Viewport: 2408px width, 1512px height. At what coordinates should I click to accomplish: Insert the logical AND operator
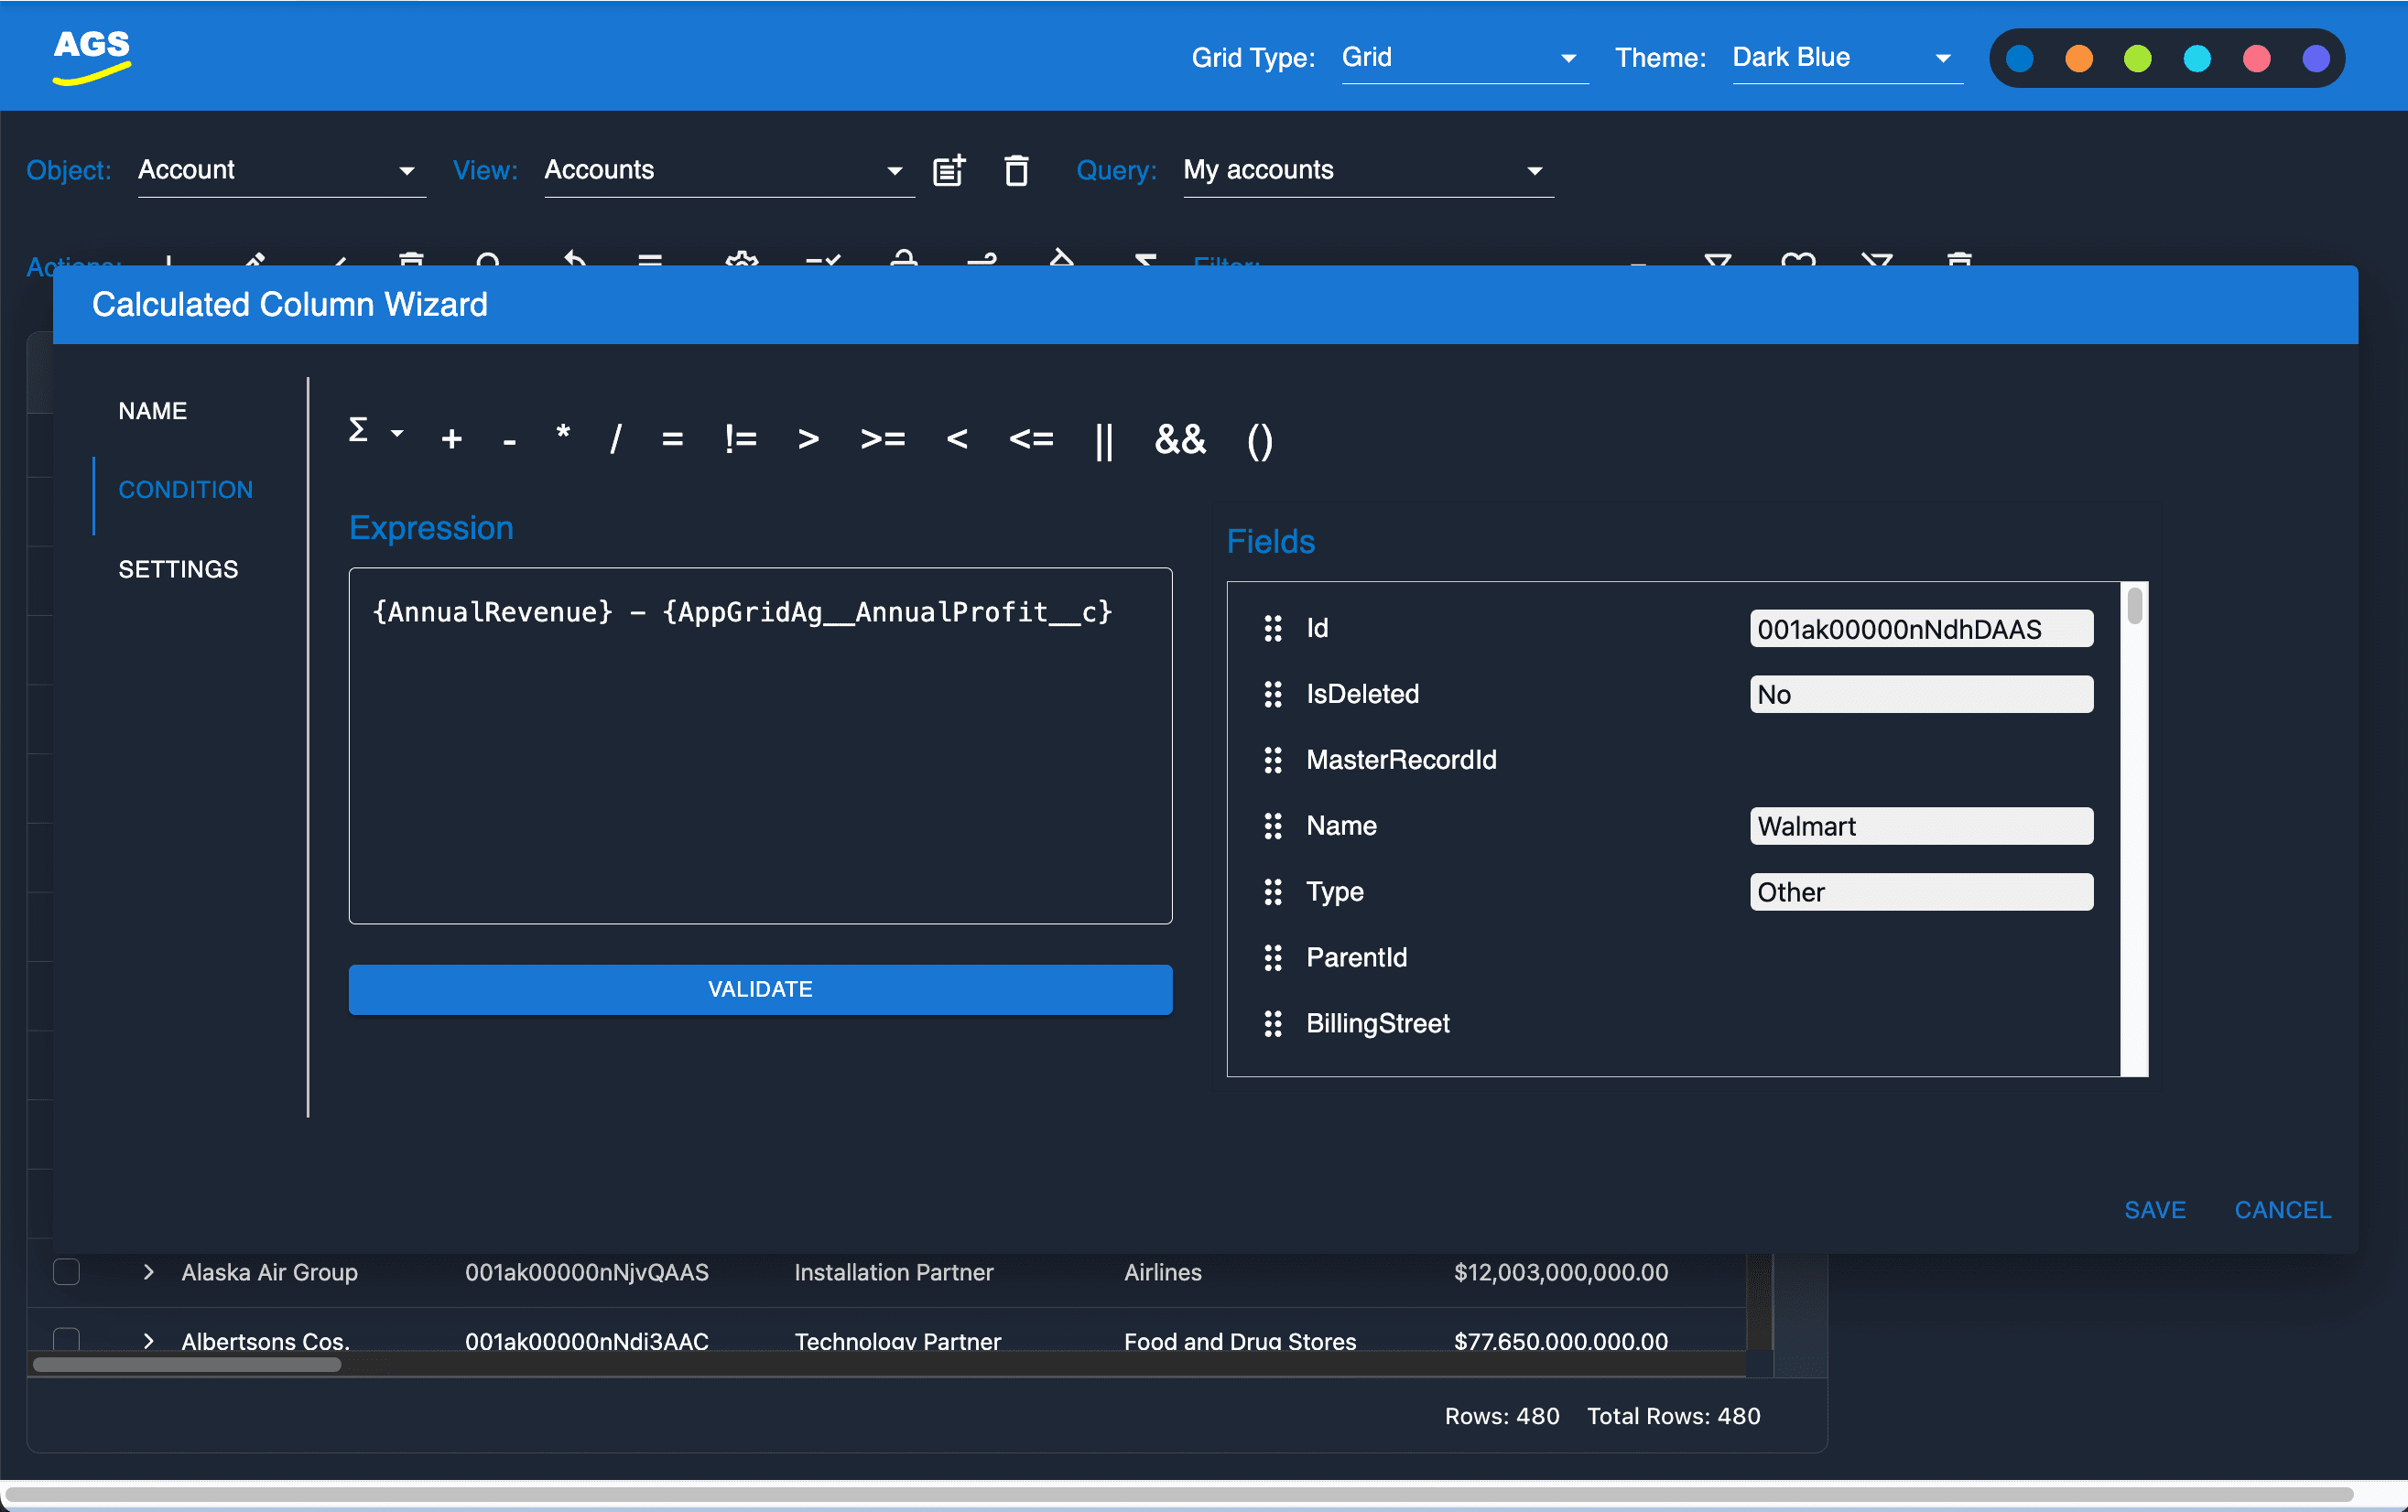[x=1180, y=438]
